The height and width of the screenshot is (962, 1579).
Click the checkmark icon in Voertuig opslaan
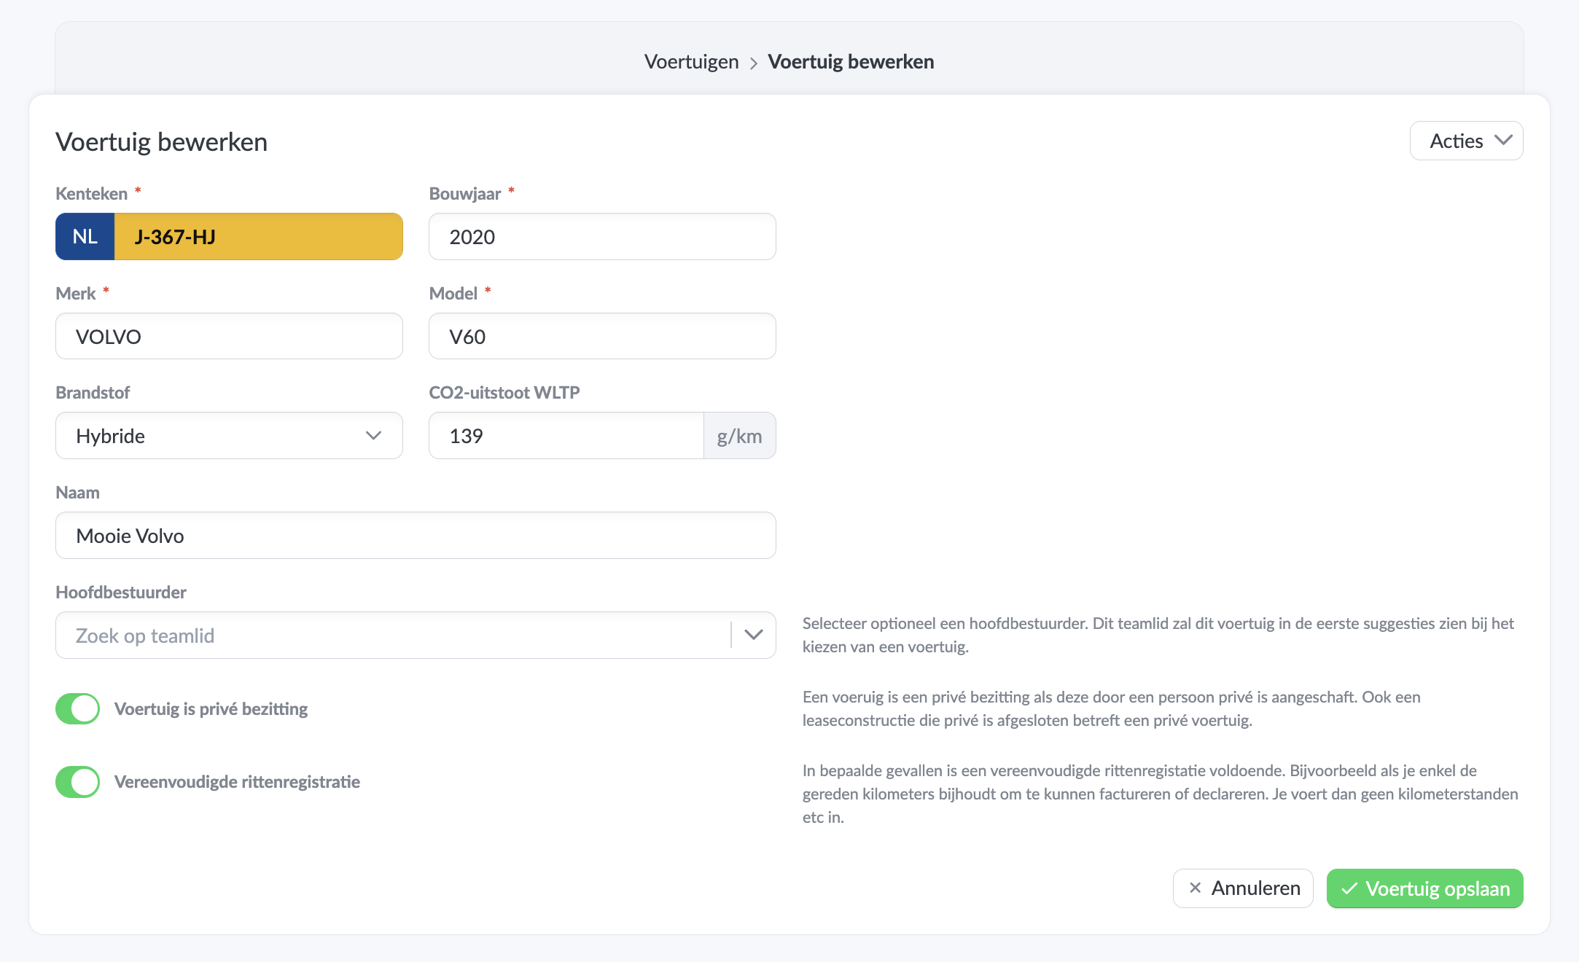(x=1350, y=888)
